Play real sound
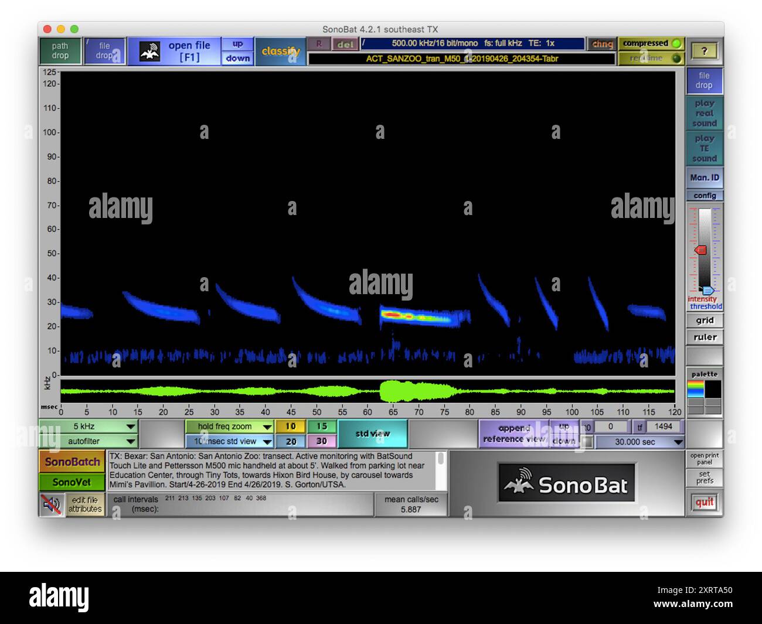This screenshot has width=762, height=624. 704,114
